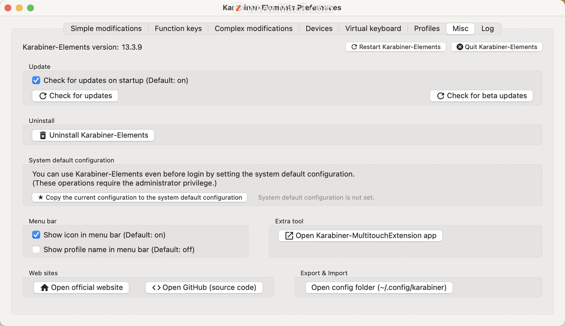Viewport: 565px width, 326px height.
Task: Open config folder ~/.config/karabiner
Action: tap(379, 288)
